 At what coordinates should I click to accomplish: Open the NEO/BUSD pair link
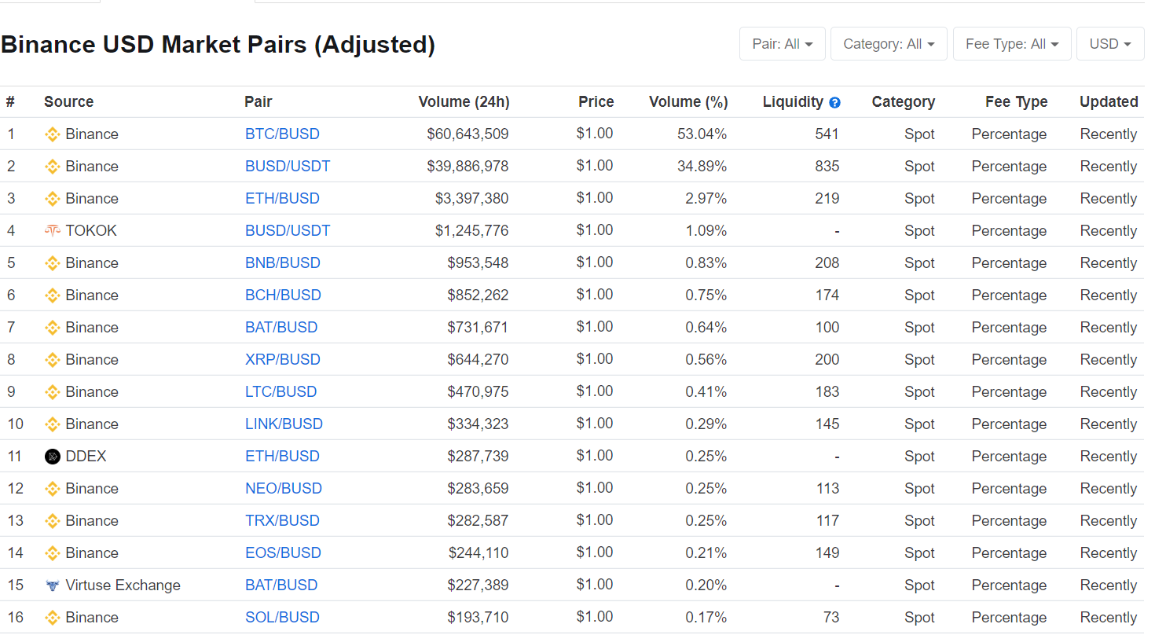(284, 489)
